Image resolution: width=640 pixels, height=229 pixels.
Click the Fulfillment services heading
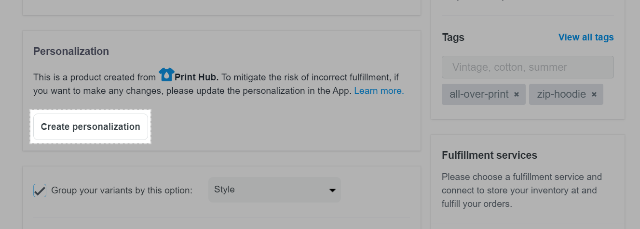pos(490,155)
